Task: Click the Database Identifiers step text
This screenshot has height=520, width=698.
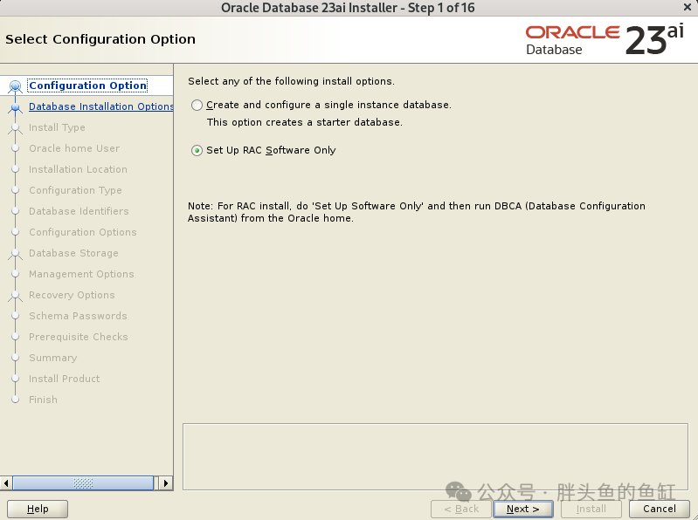Action: tap(79, 211)
